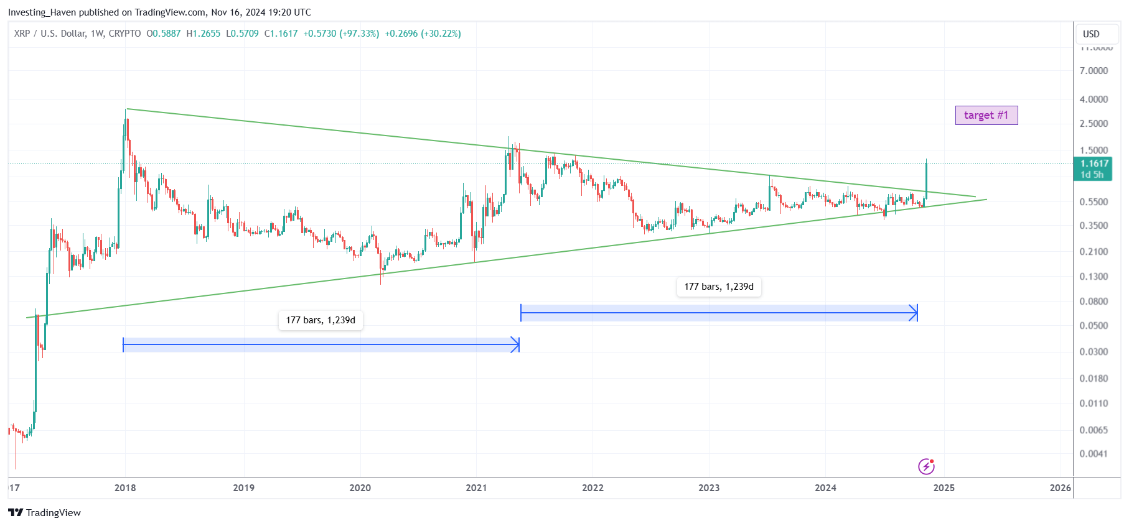Click the TradingView wordmark text
Viewport: 1129px width, 526px height.
(x=54, y=513)
